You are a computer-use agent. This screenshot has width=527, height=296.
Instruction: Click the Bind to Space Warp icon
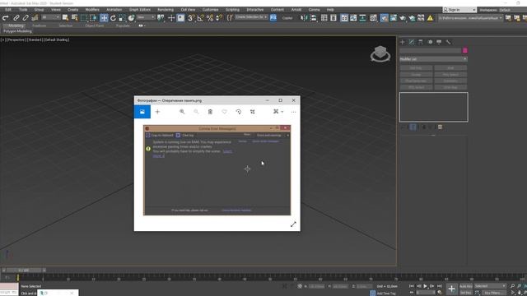tap(35, 18)
